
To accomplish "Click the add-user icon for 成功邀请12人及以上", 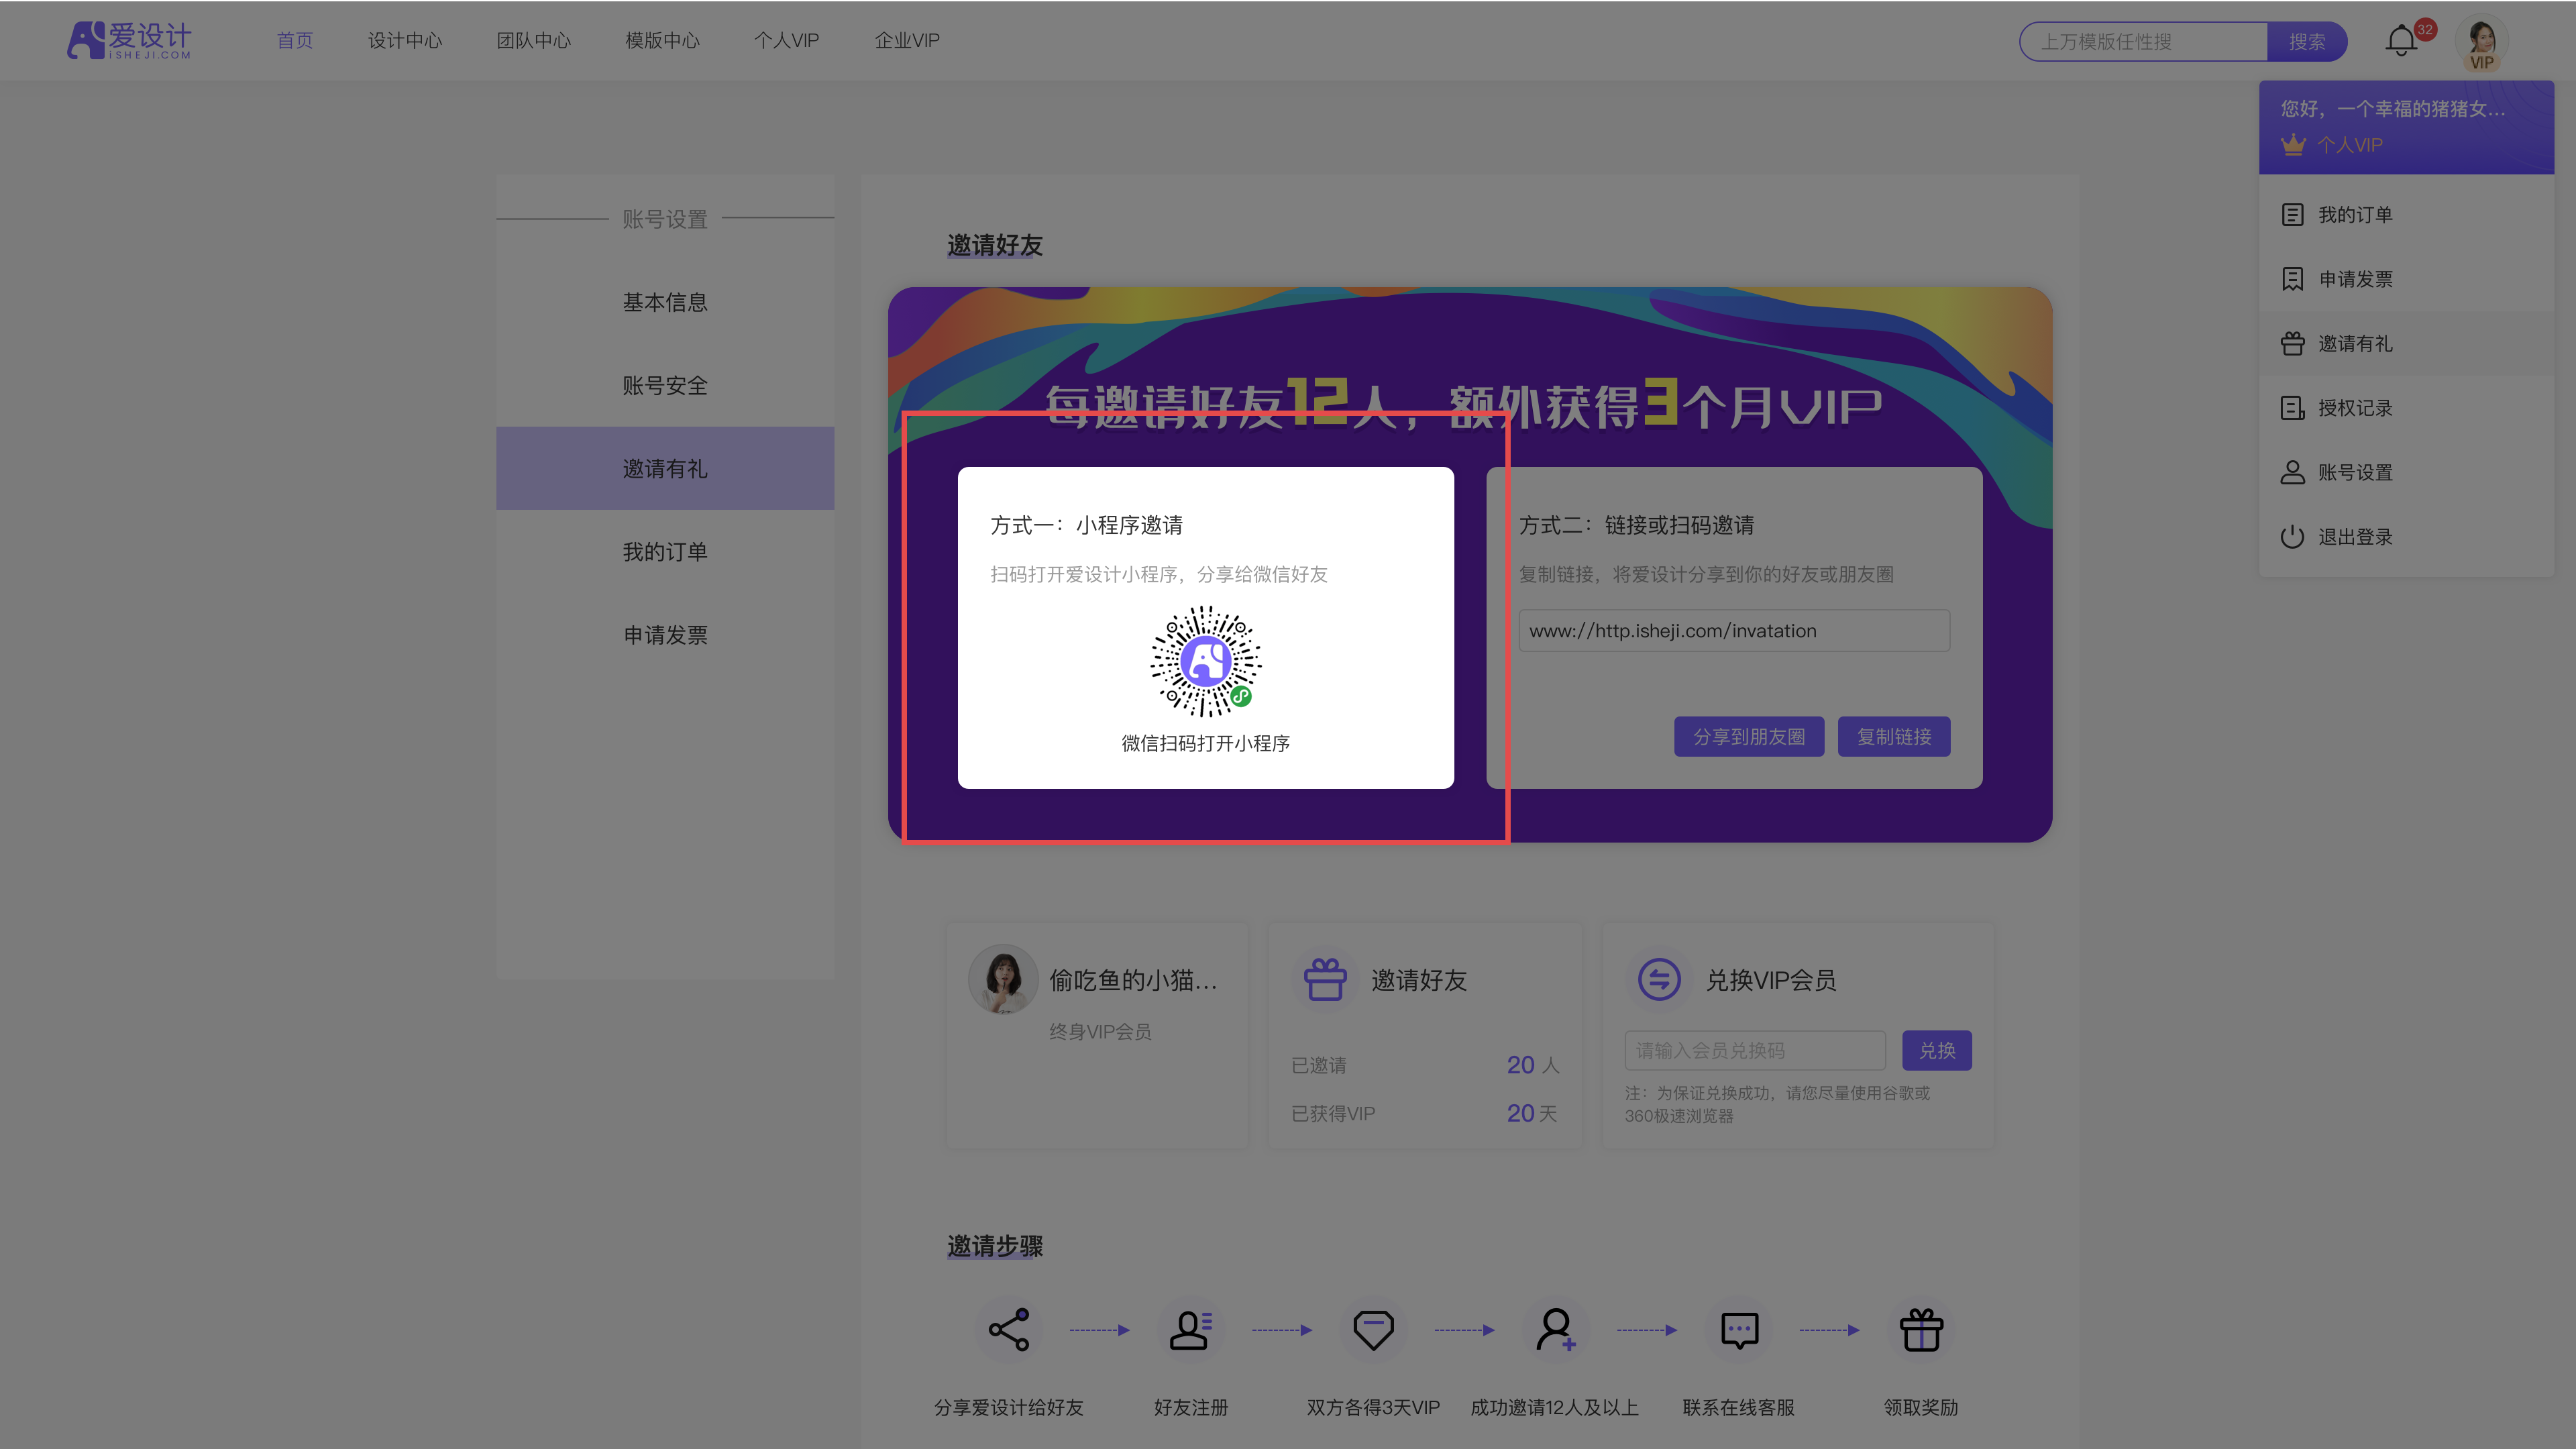I will (x=1556, y=1329).
